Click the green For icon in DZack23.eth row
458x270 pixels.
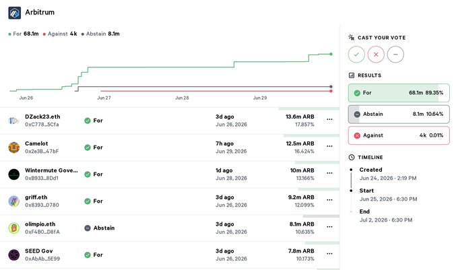click(x=88, y=121)
